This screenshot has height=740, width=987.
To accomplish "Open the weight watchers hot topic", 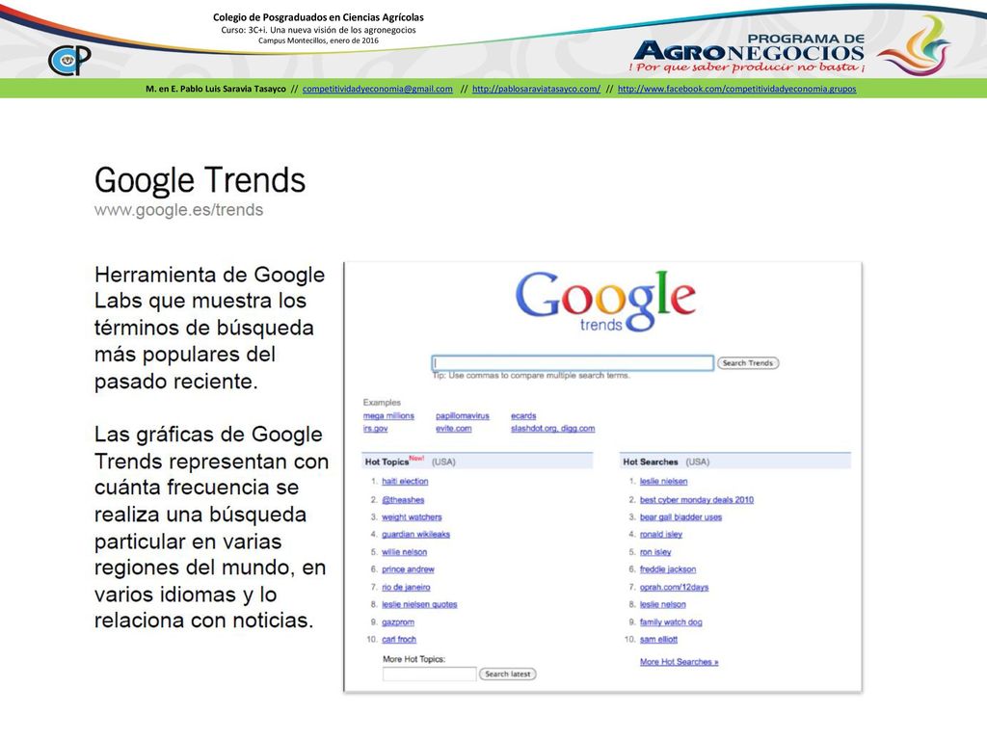I will point(412,517).
